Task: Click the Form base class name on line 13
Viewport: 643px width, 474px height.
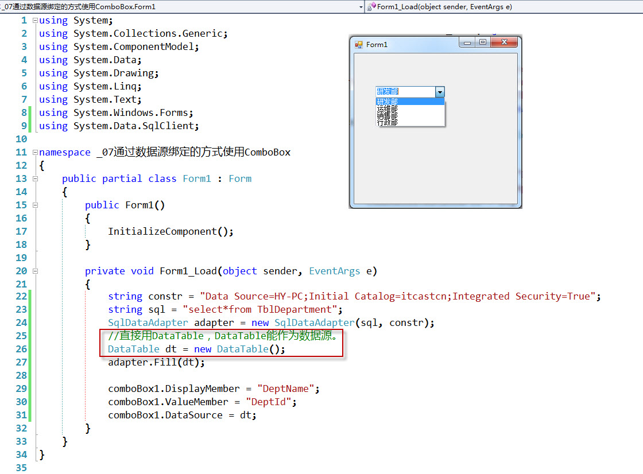Action: tap(240, 179)
